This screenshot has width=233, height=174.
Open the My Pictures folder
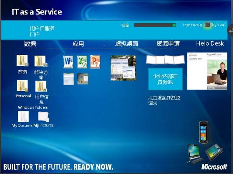[43, 117]
